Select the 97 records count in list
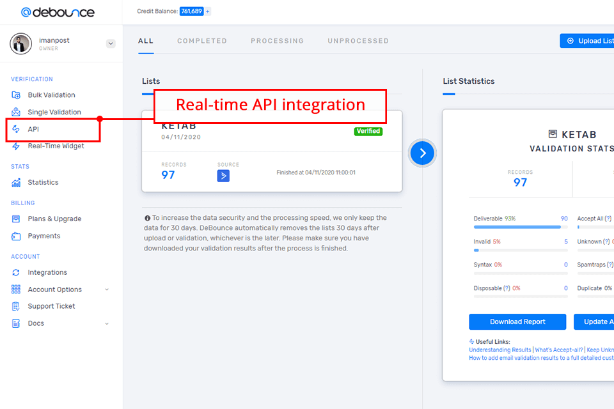This screenshot has height=409, width=614. [x=168, y=175]
